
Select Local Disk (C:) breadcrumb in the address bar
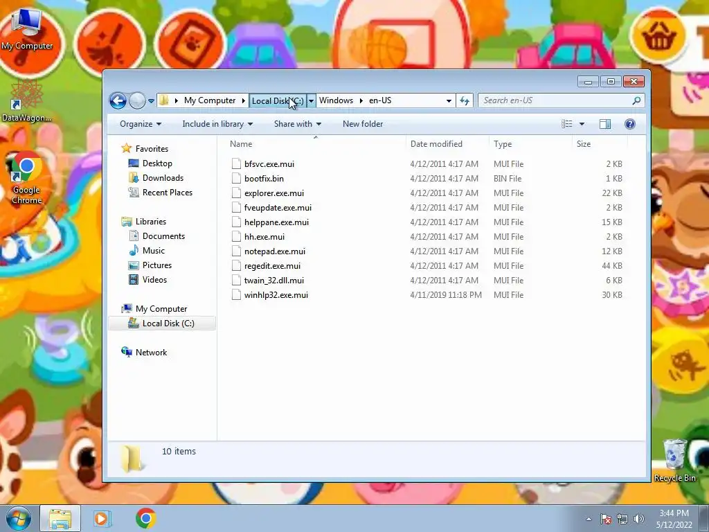coord(278,100)
